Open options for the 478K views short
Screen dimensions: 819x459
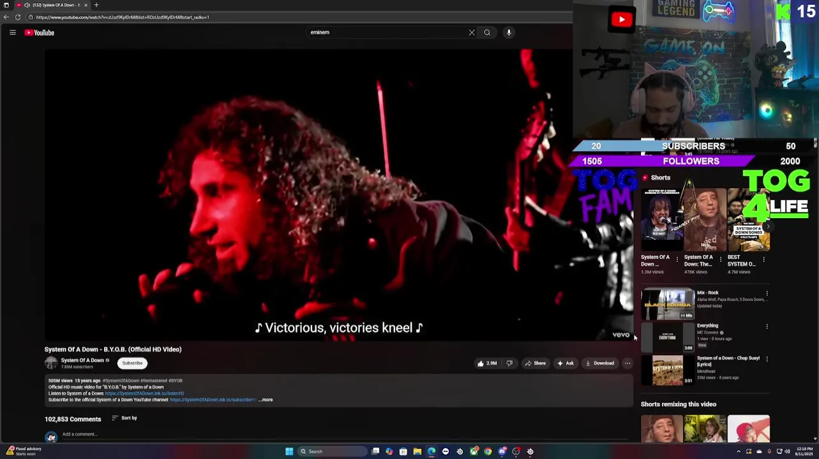(x=721, y=259)
